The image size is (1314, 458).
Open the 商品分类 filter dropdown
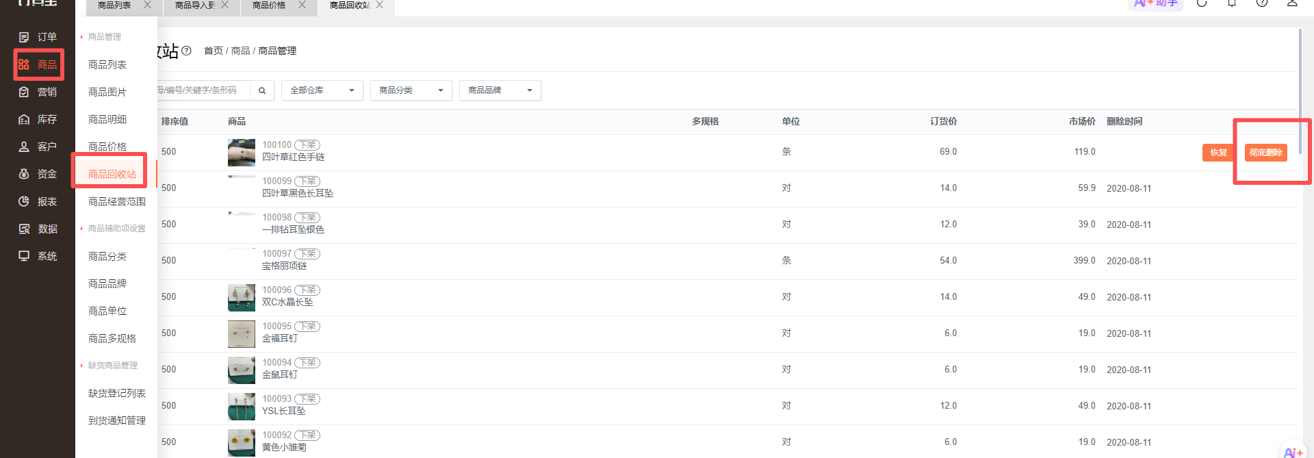[x=411, y=90]
